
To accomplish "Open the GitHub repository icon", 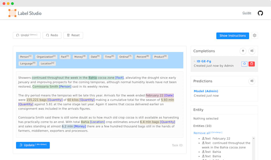I will coord(260,13).
